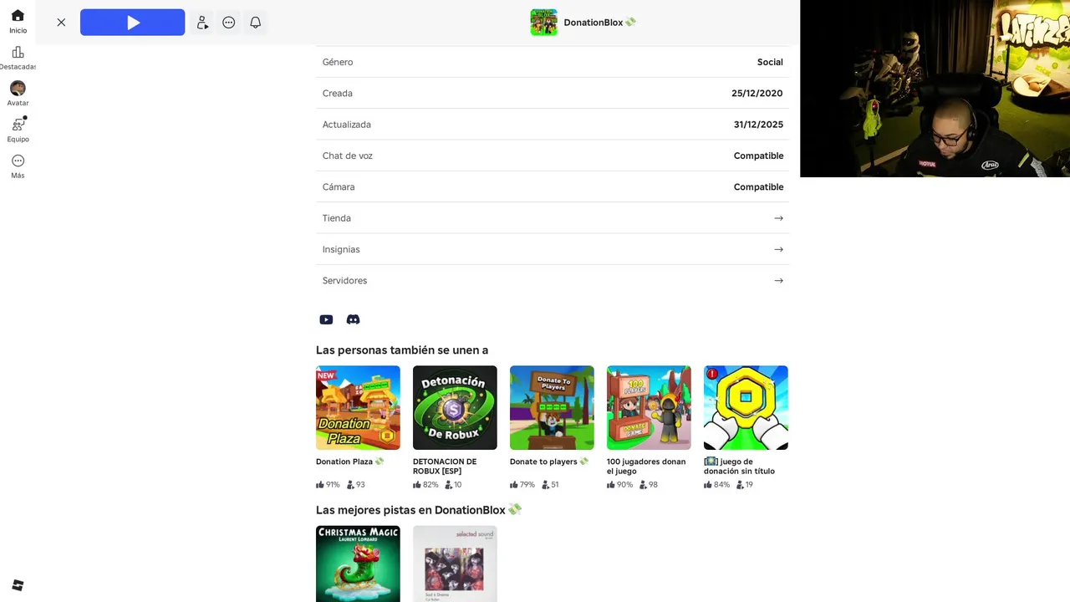The width and height of the screenshot is (1070, 602).
Task: Open the Servidores row label
Action: (344, 281)
